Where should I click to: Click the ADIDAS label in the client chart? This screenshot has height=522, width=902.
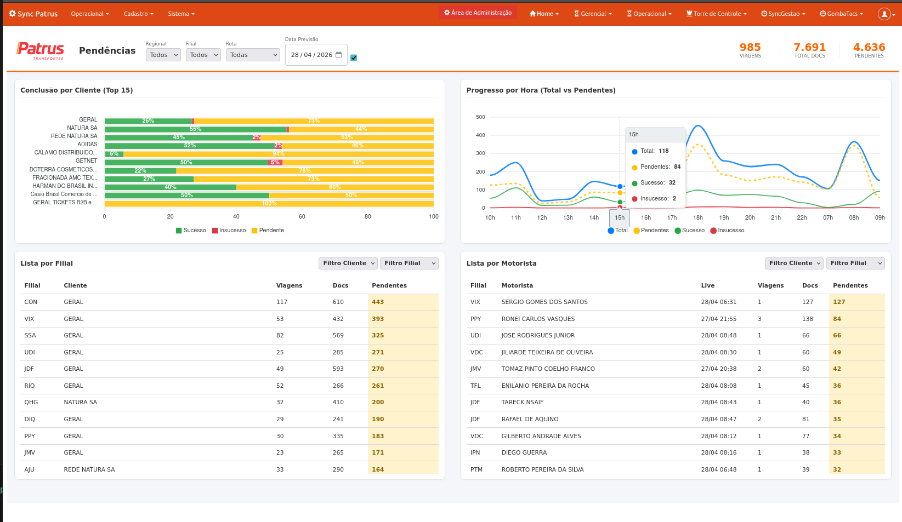pos(87,145)
